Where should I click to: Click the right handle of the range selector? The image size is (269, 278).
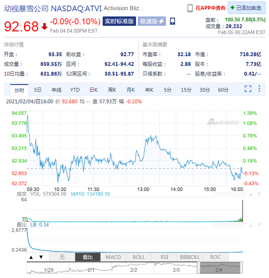point(241,268)
